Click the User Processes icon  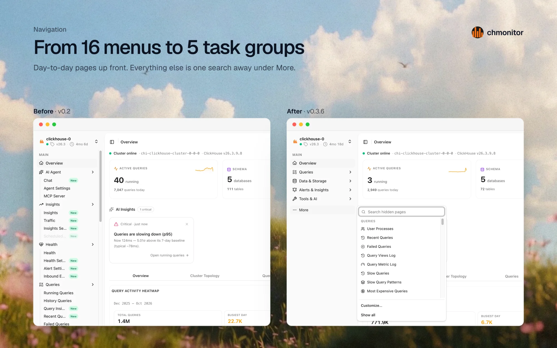click(x=363, y=229)
